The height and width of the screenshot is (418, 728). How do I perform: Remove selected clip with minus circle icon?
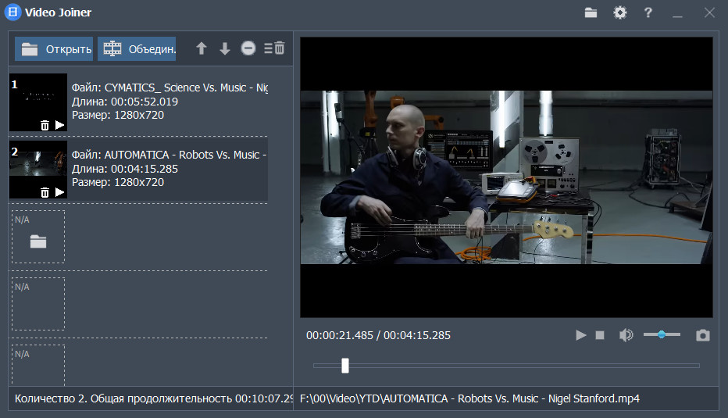[248, 48]
